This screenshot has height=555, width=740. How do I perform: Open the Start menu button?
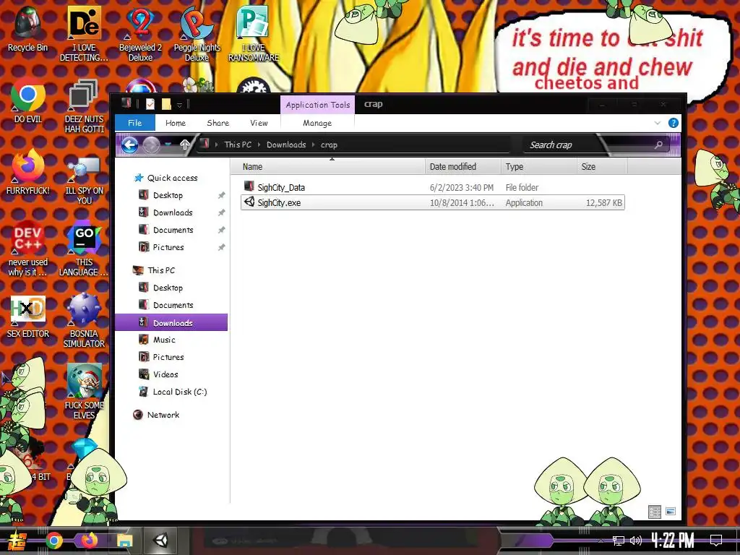pyautogui.click(x=17, y=541)
